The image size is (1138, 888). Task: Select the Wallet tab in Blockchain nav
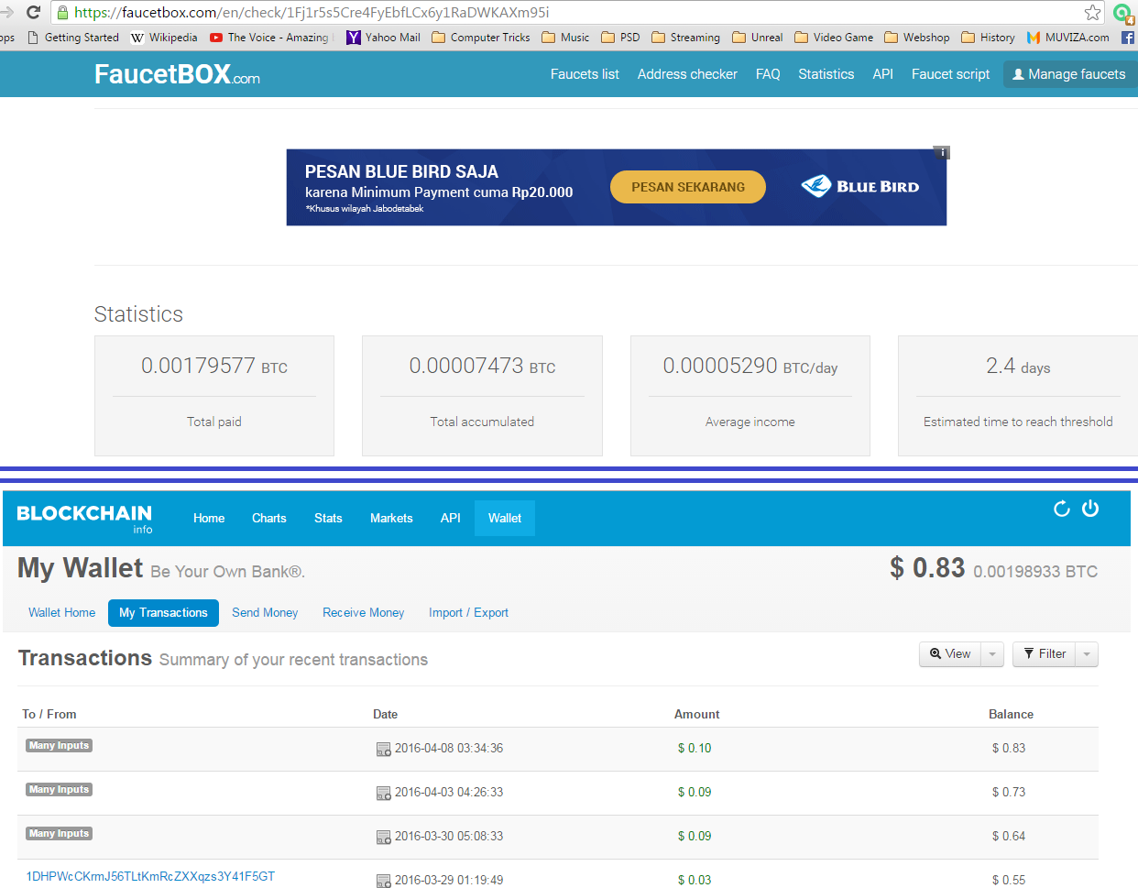[505, 519]
